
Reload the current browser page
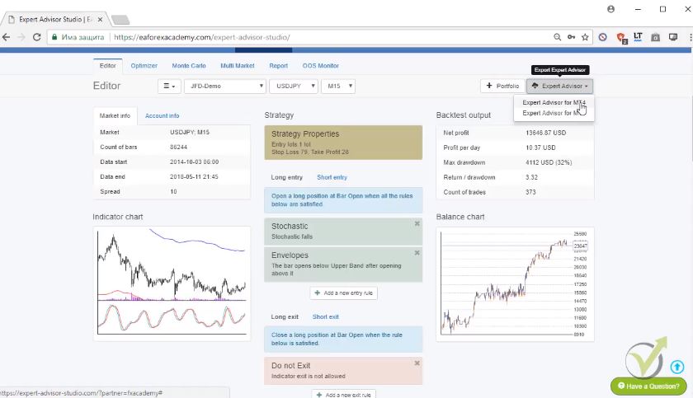pyautogui.click(x=36, y=38)
